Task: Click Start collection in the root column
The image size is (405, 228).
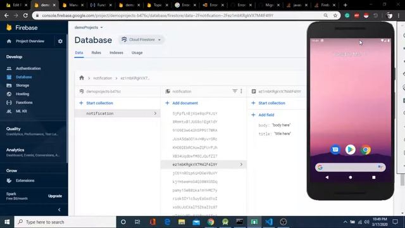Action: pyautogui.click(x=96, y=103)
